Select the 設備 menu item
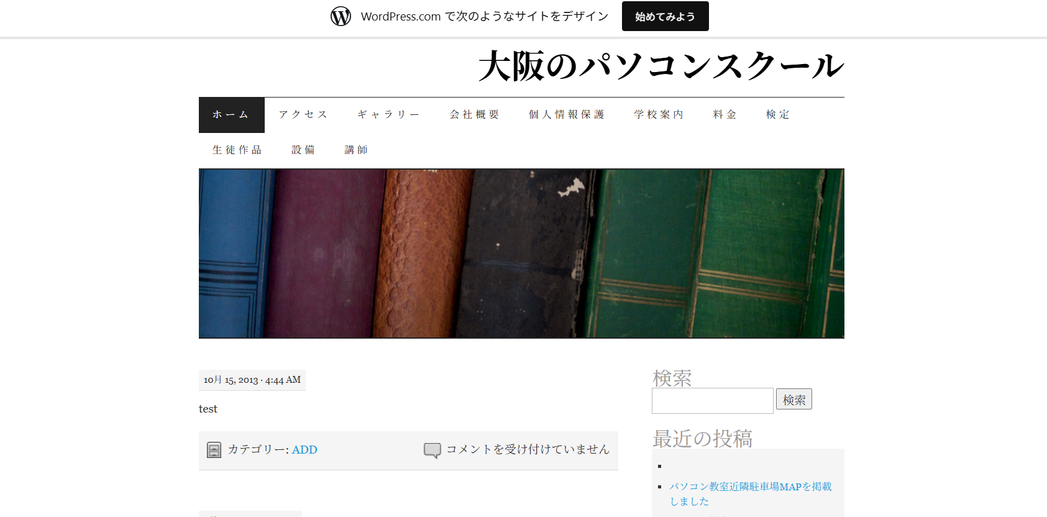The height and width of the screenshot is (517, 1047). click(x=303, y=150)
